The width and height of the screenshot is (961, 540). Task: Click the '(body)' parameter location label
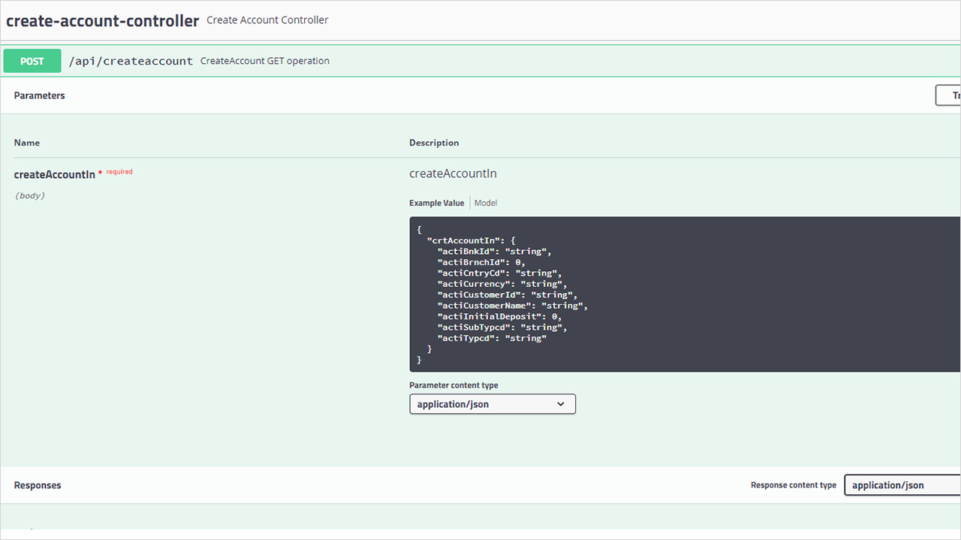point(30,195)
